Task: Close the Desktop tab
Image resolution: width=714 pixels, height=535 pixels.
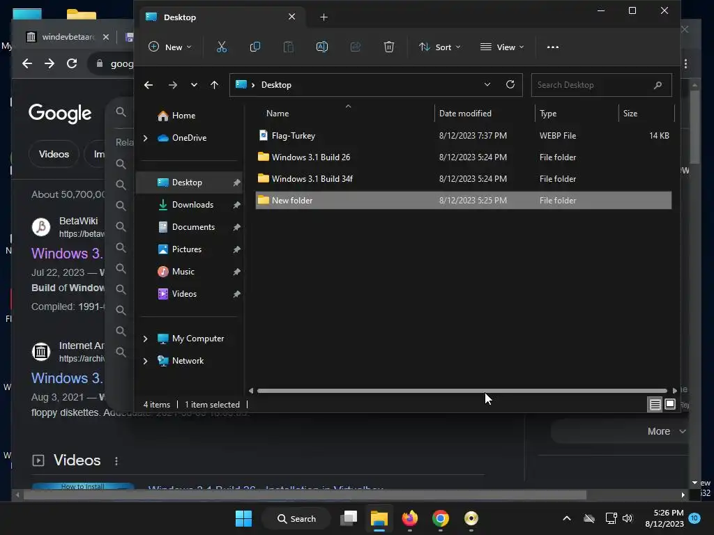Action: tap(292, 17)
